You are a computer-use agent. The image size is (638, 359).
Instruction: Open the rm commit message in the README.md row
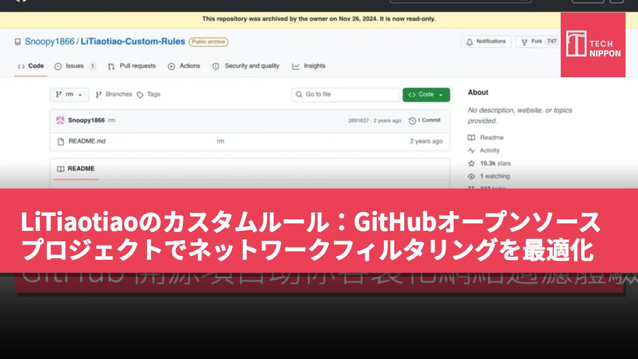click(220, 141)
